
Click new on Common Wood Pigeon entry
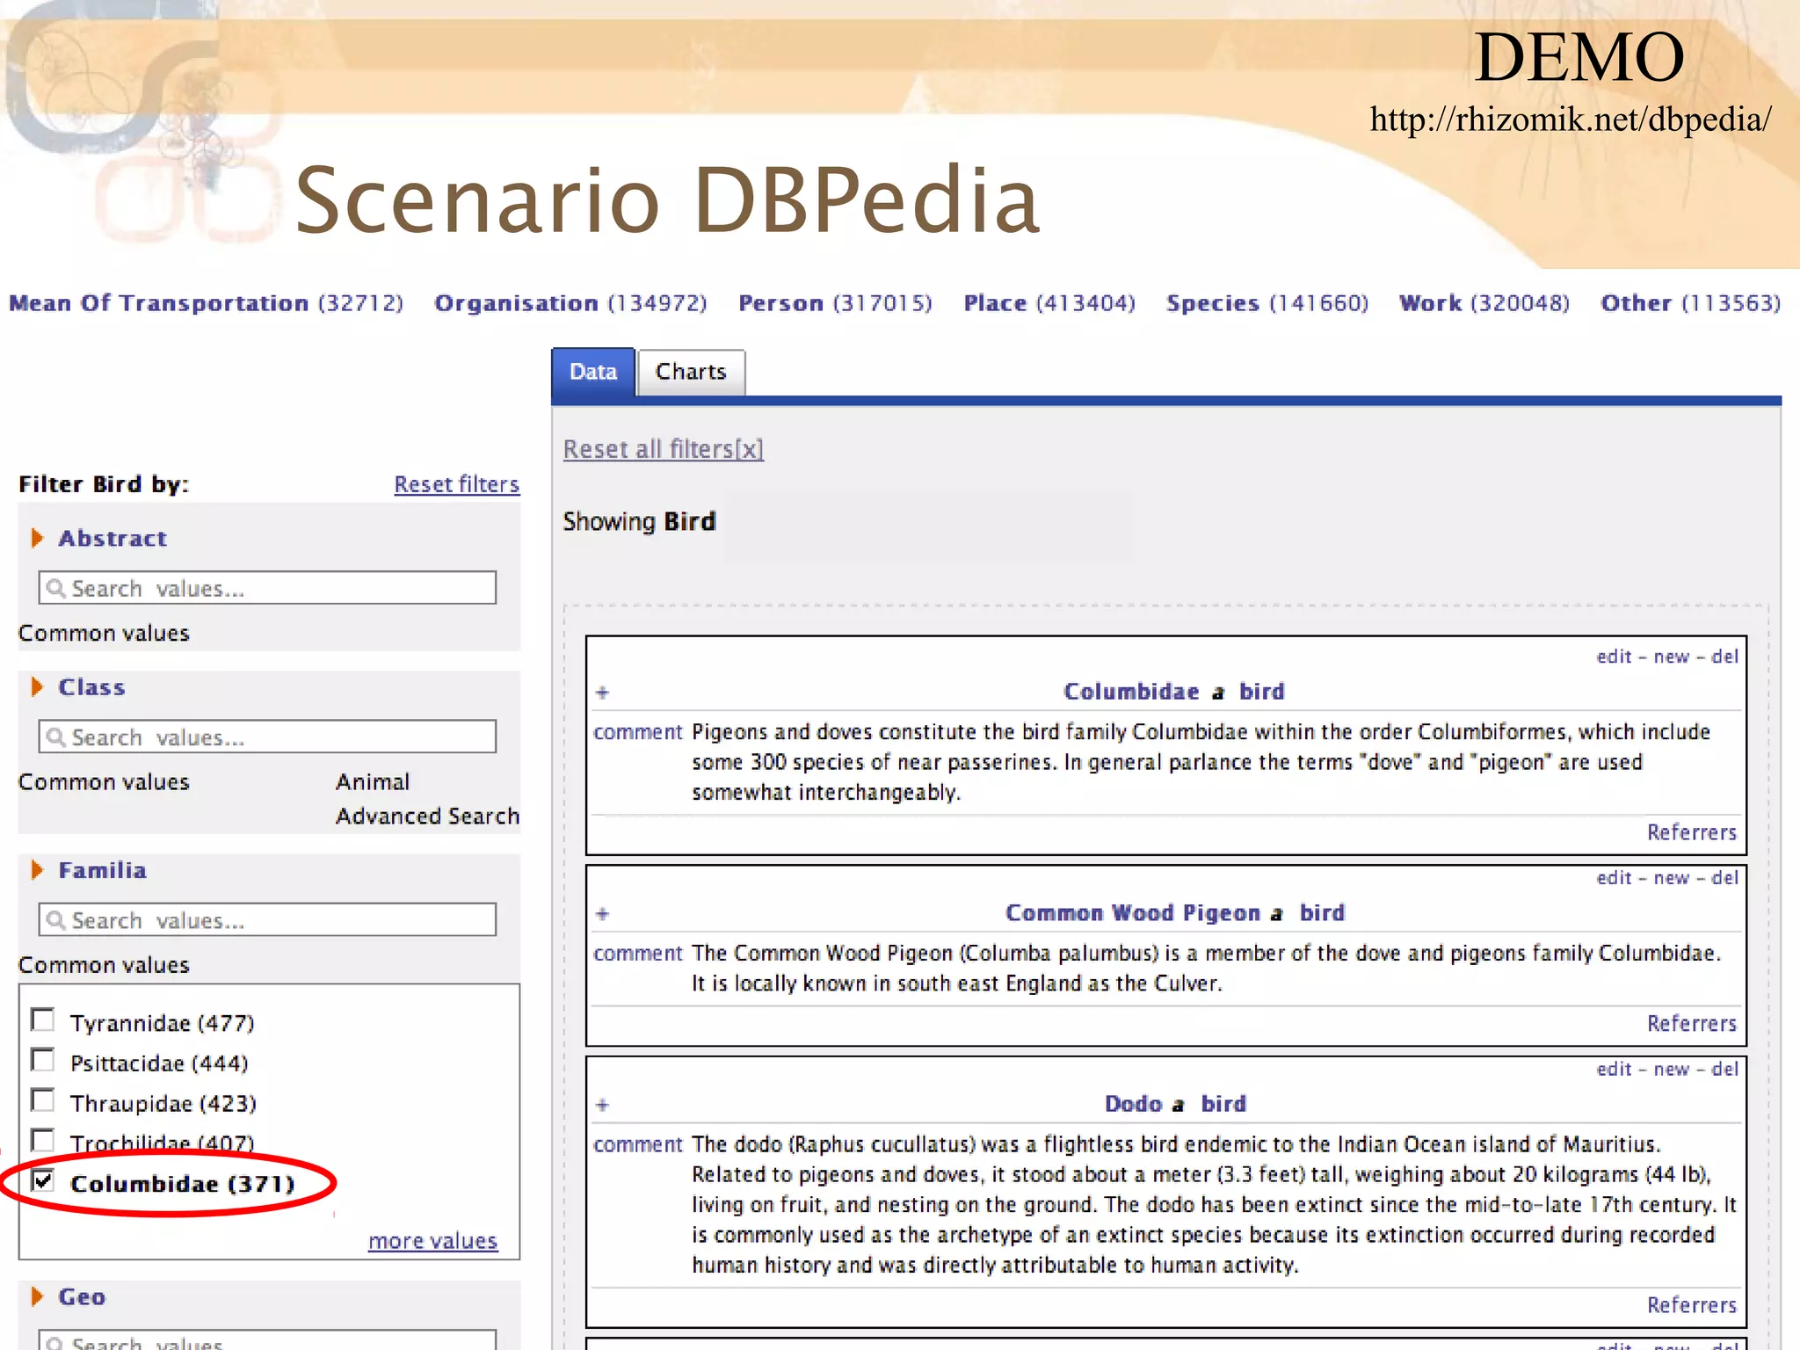coord(1672,878)
